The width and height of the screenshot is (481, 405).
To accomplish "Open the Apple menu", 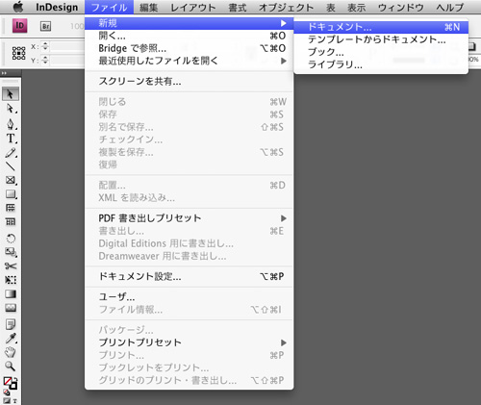I will (18, 7).
